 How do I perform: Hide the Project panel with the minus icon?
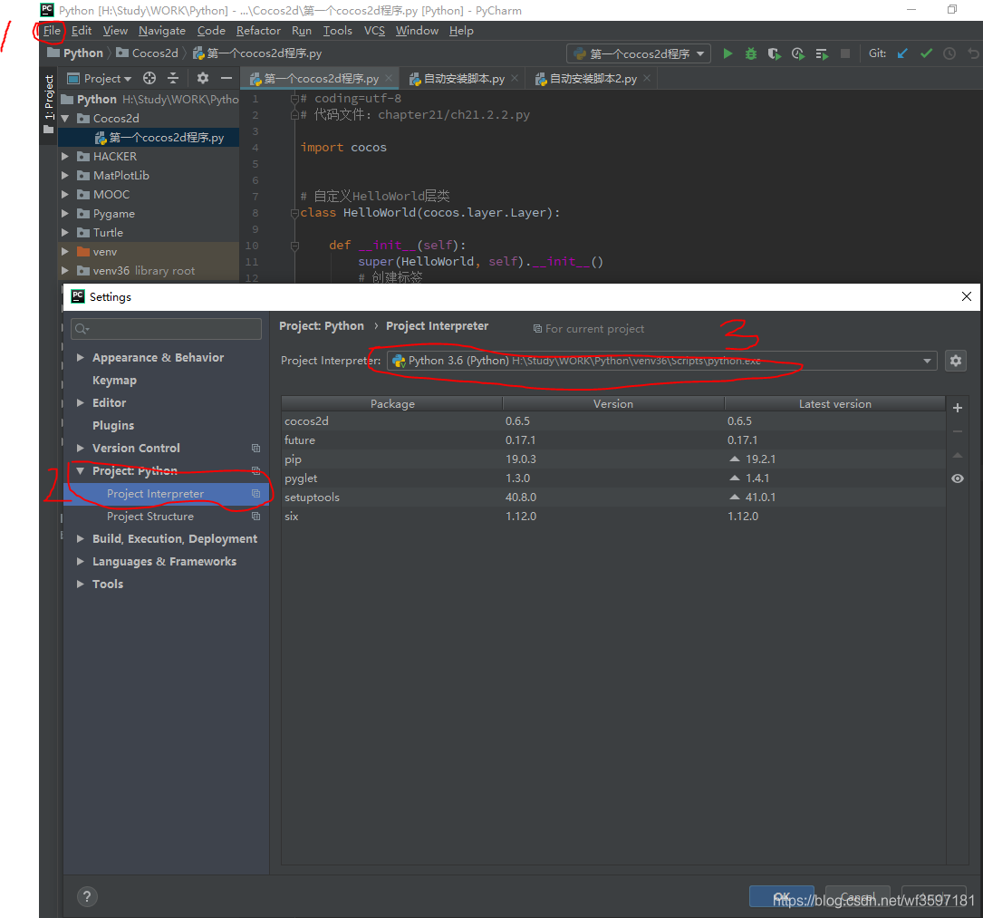click(x=226, y=78)
